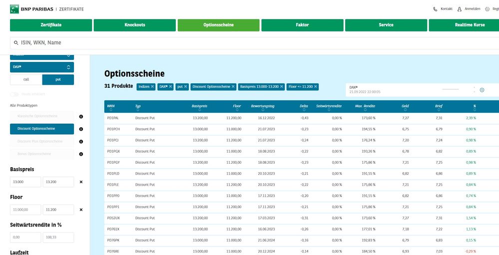Remove the Indizes filter chip
This screenshot has height=255, width=499.
(152, 86)
